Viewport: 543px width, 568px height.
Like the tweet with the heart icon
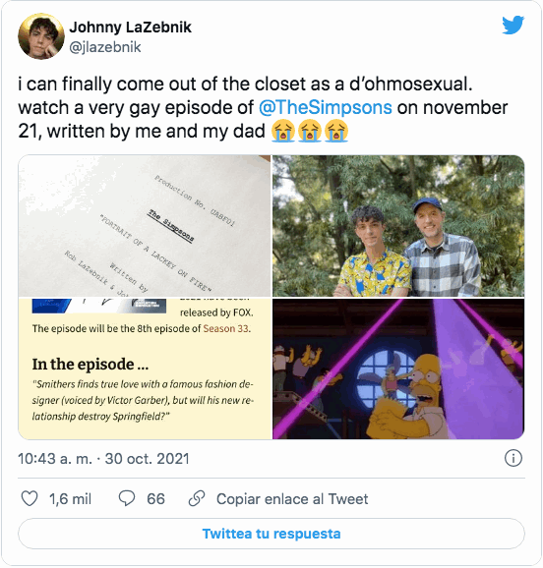pos(30,499)
